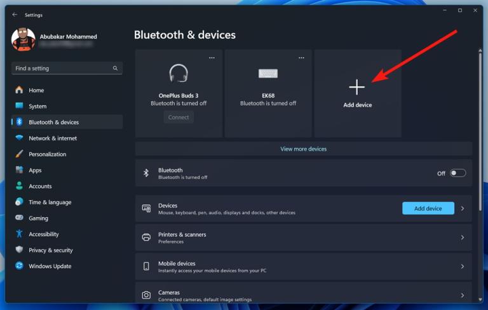Click the scrollbar up arrow

480,50
